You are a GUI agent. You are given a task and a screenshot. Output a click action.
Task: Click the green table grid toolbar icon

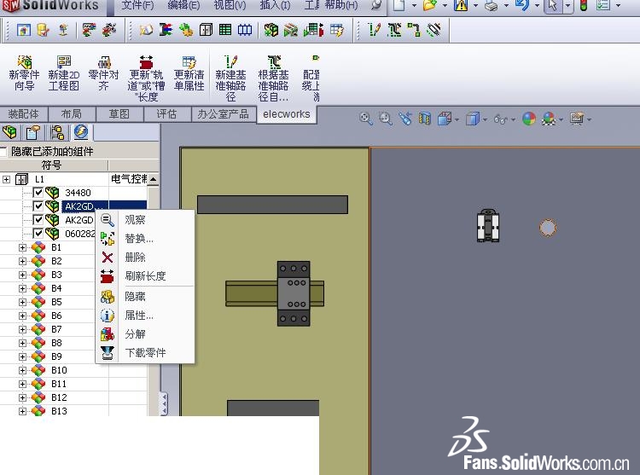tap(225, 30)
